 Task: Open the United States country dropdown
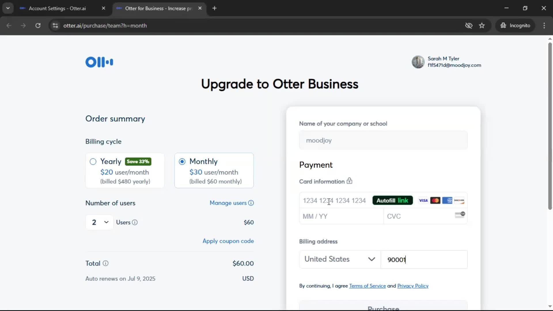(x=340, y=259)
